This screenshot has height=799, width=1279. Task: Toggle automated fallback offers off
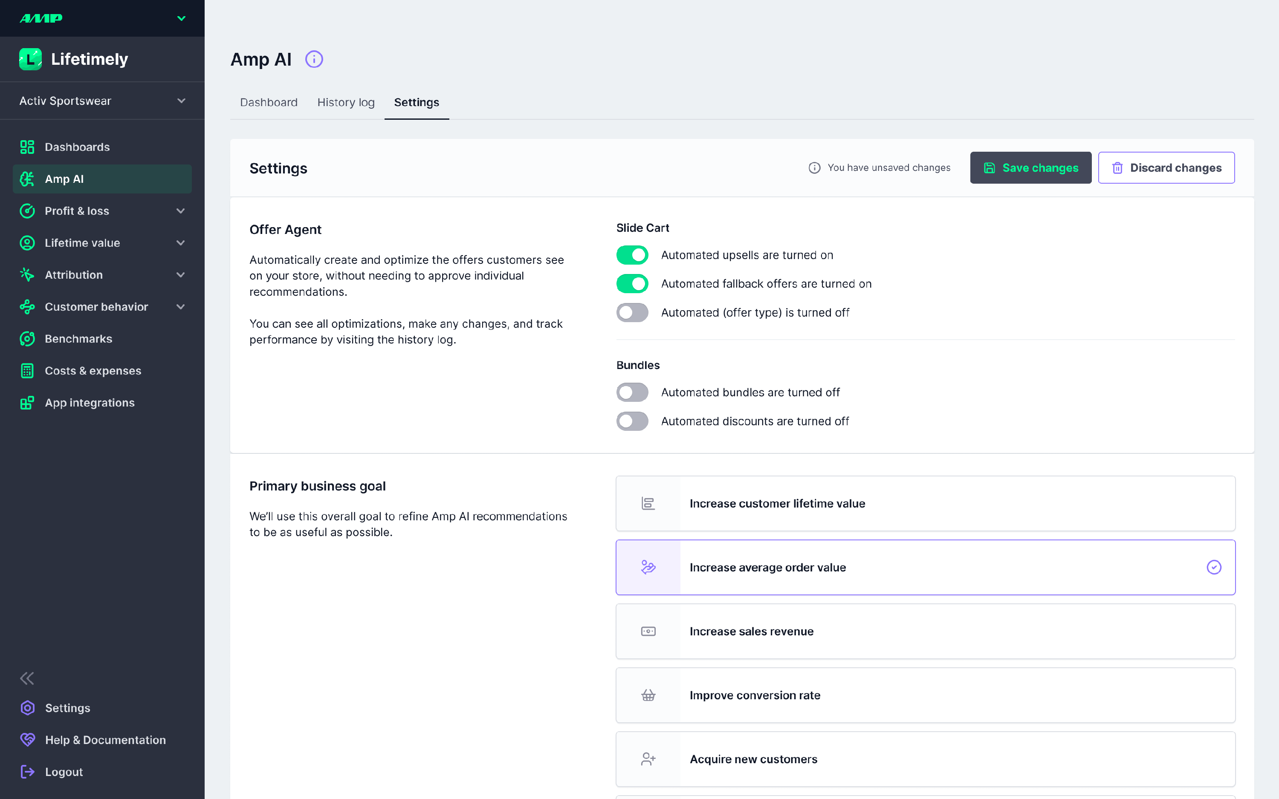[x=632, y=284]
